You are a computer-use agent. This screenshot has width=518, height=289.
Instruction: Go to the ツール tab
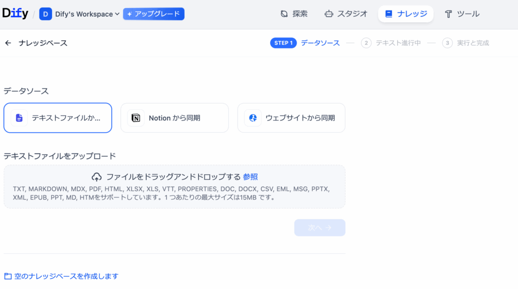pyautogui.click(x=462, y=14)
